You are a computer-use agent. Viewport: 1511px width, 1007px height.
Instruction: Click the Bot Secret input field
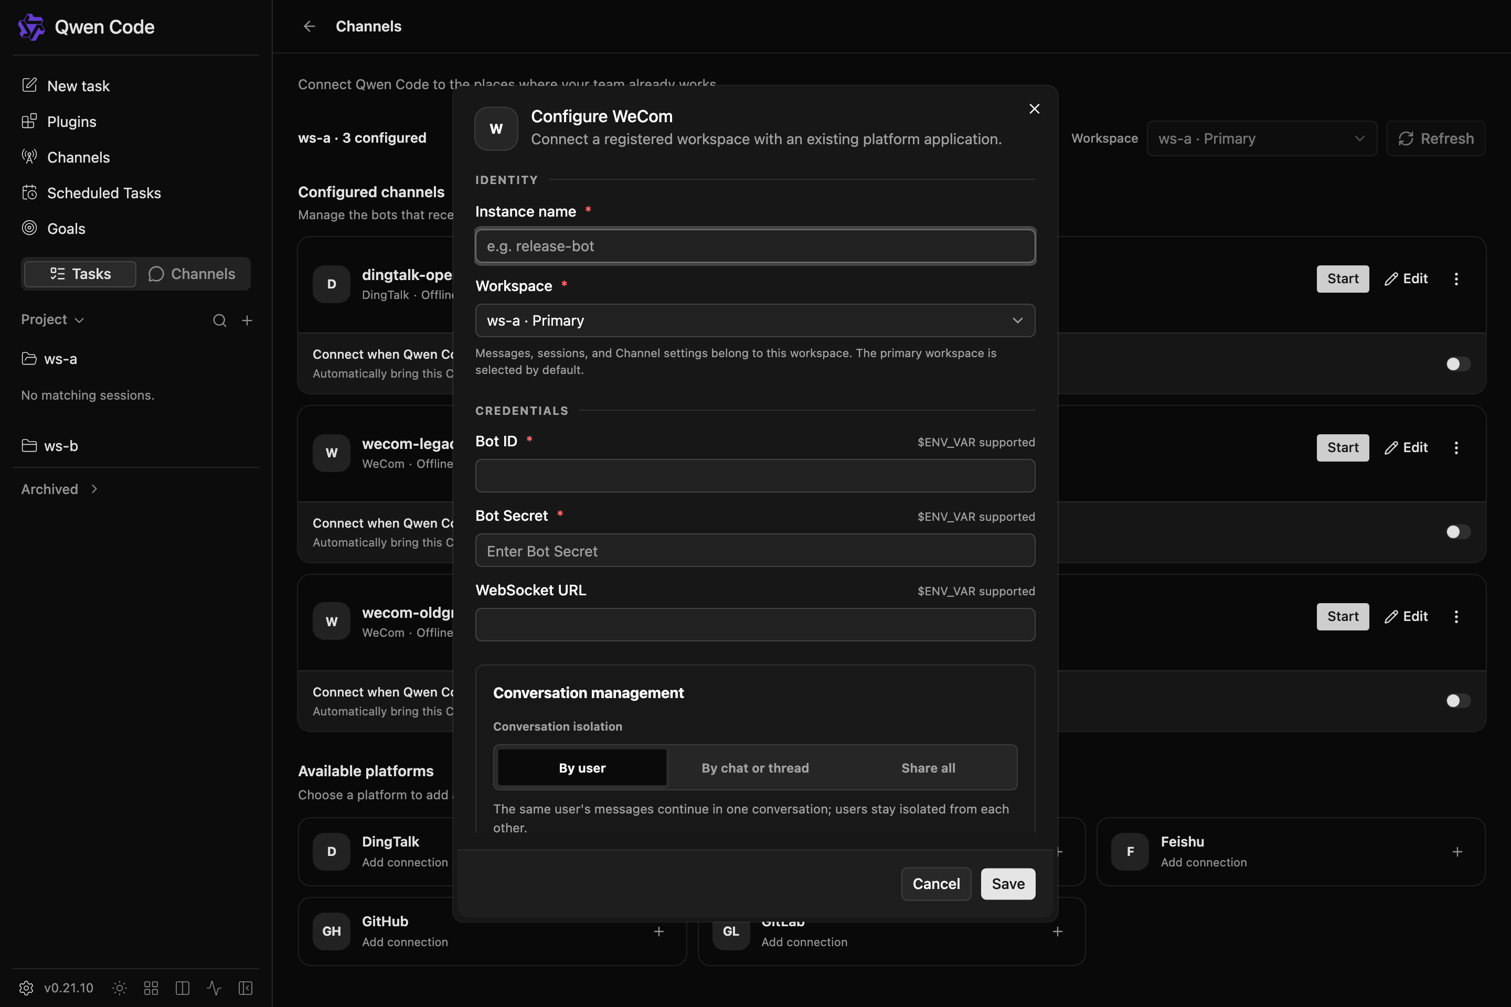(755, 550)
